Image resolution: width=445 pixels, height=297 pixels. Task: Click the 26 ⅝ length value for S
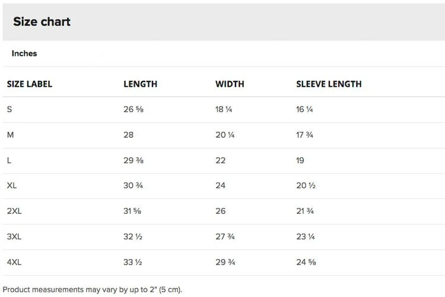(x=133, y=109)
